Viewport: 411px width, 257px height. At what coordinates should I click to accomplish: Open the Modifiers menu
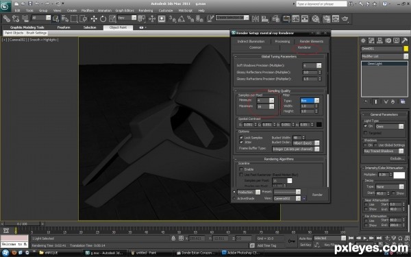pos(88,10)
